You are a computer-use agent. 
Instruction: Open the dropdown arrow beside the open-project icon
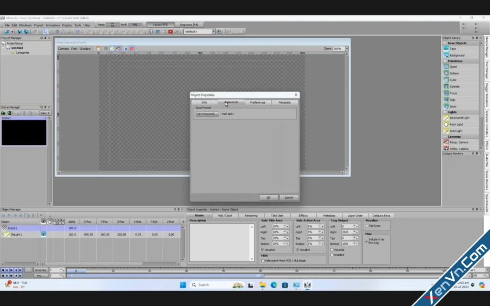12,32
